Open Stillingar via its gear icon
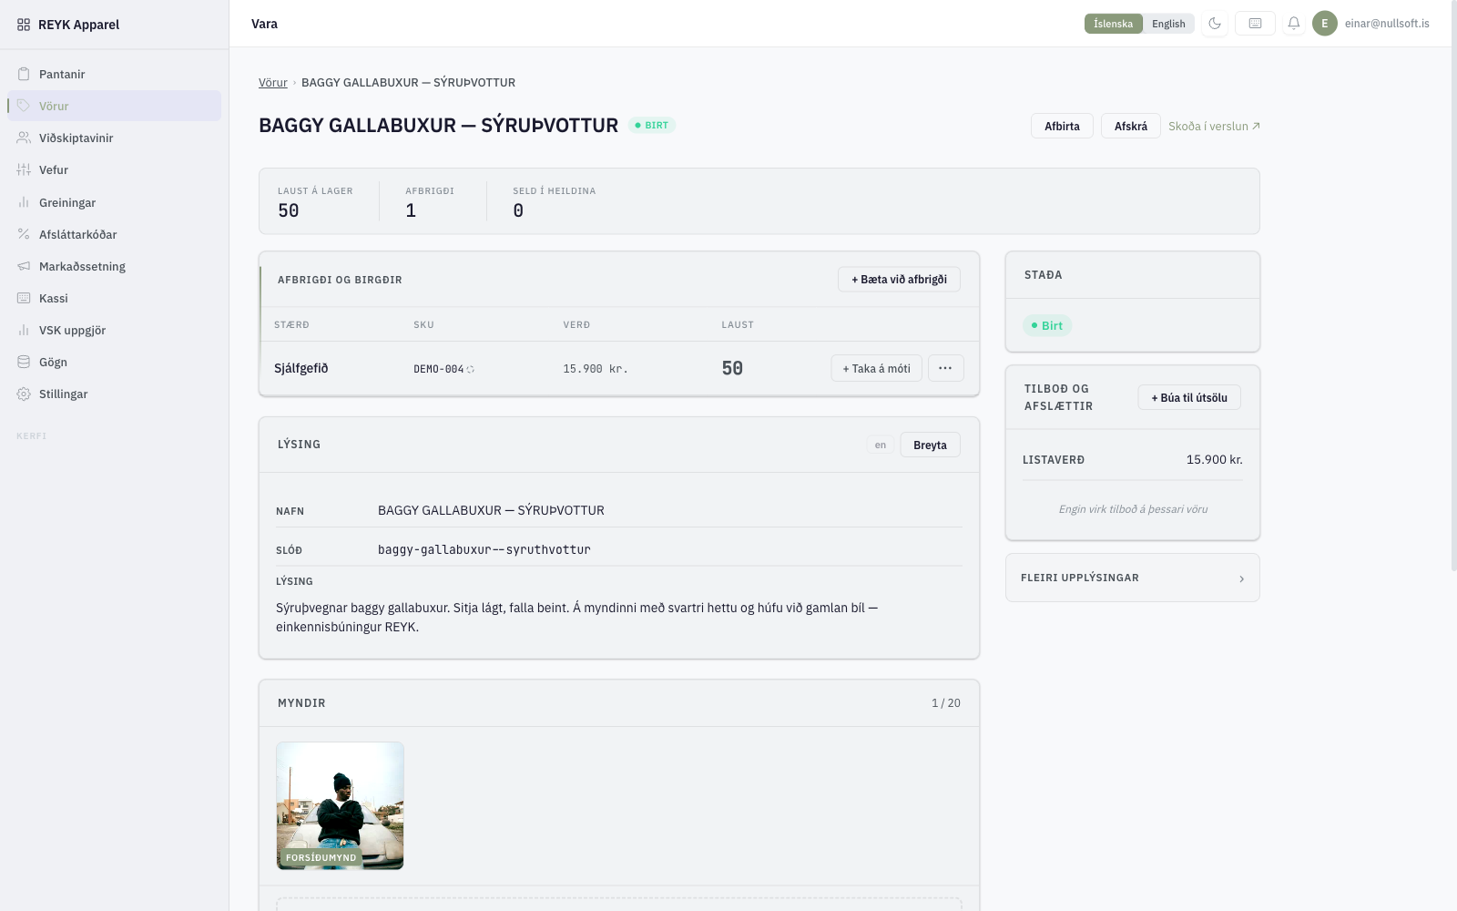The image size is (1457, 911). tap(24, 394)
